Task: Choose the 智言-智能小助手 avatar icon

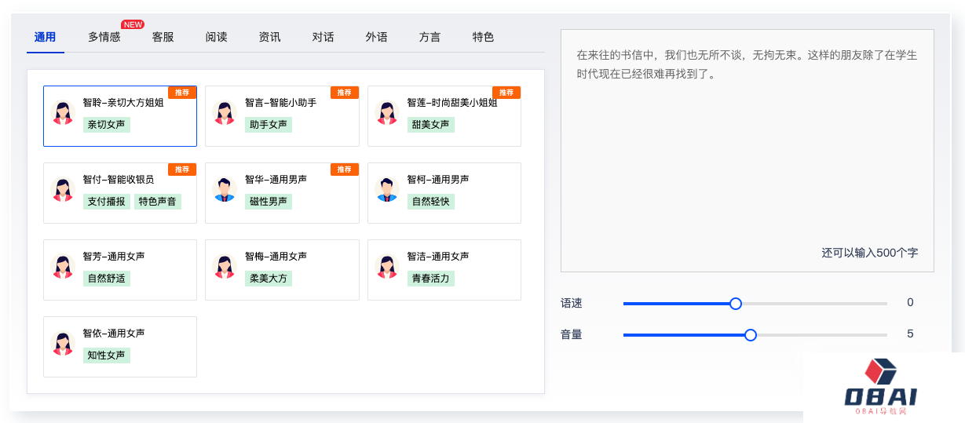Action: (225, 112)
